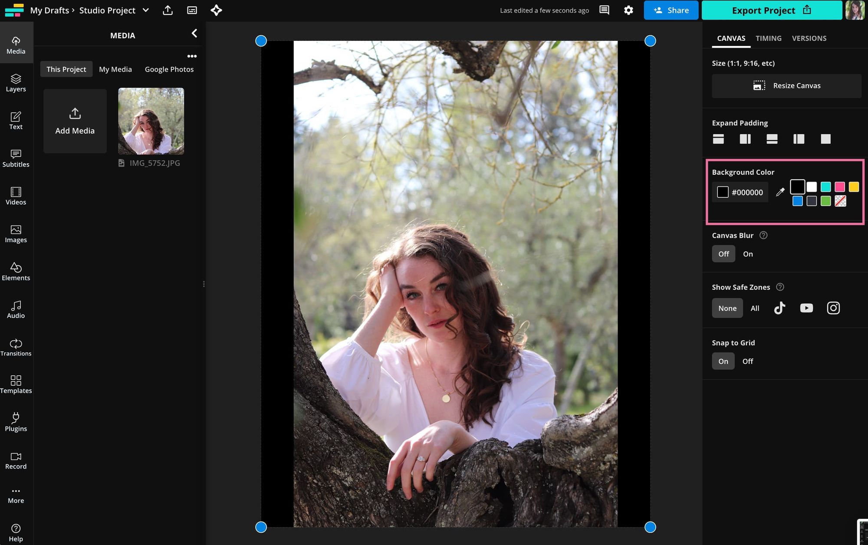Click the Resize Canvas button
Viewport: 868px width, 545px height.
tap(786, 85)
